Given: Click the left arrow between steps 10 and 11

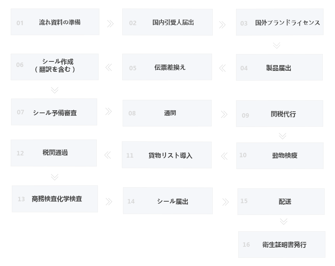Looking at the screenshot, I should [x=224, y=156].
